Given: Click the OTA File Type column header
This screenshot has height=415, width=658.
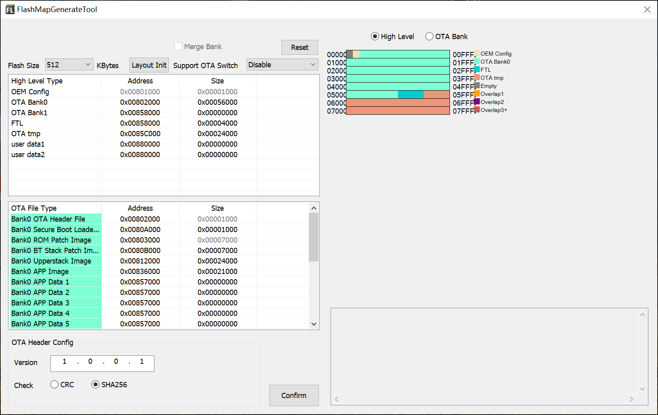Looking at the screenshot, I should coord(55,208).
